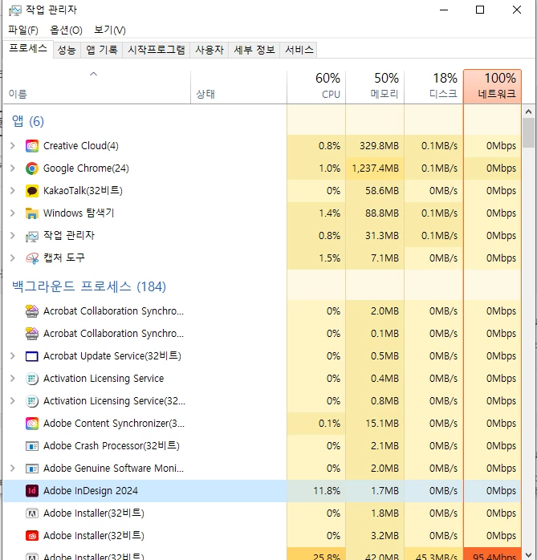Click the Task Manager title bar icon
This screenshot has height=560, width=537.
point(15,10)
